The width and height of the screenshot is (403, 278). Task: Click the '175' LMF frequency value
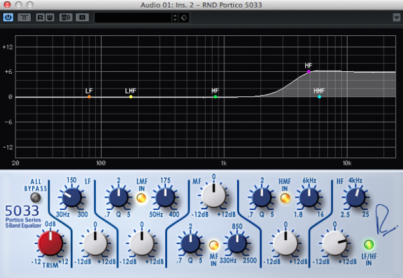[x=165, y=180]
